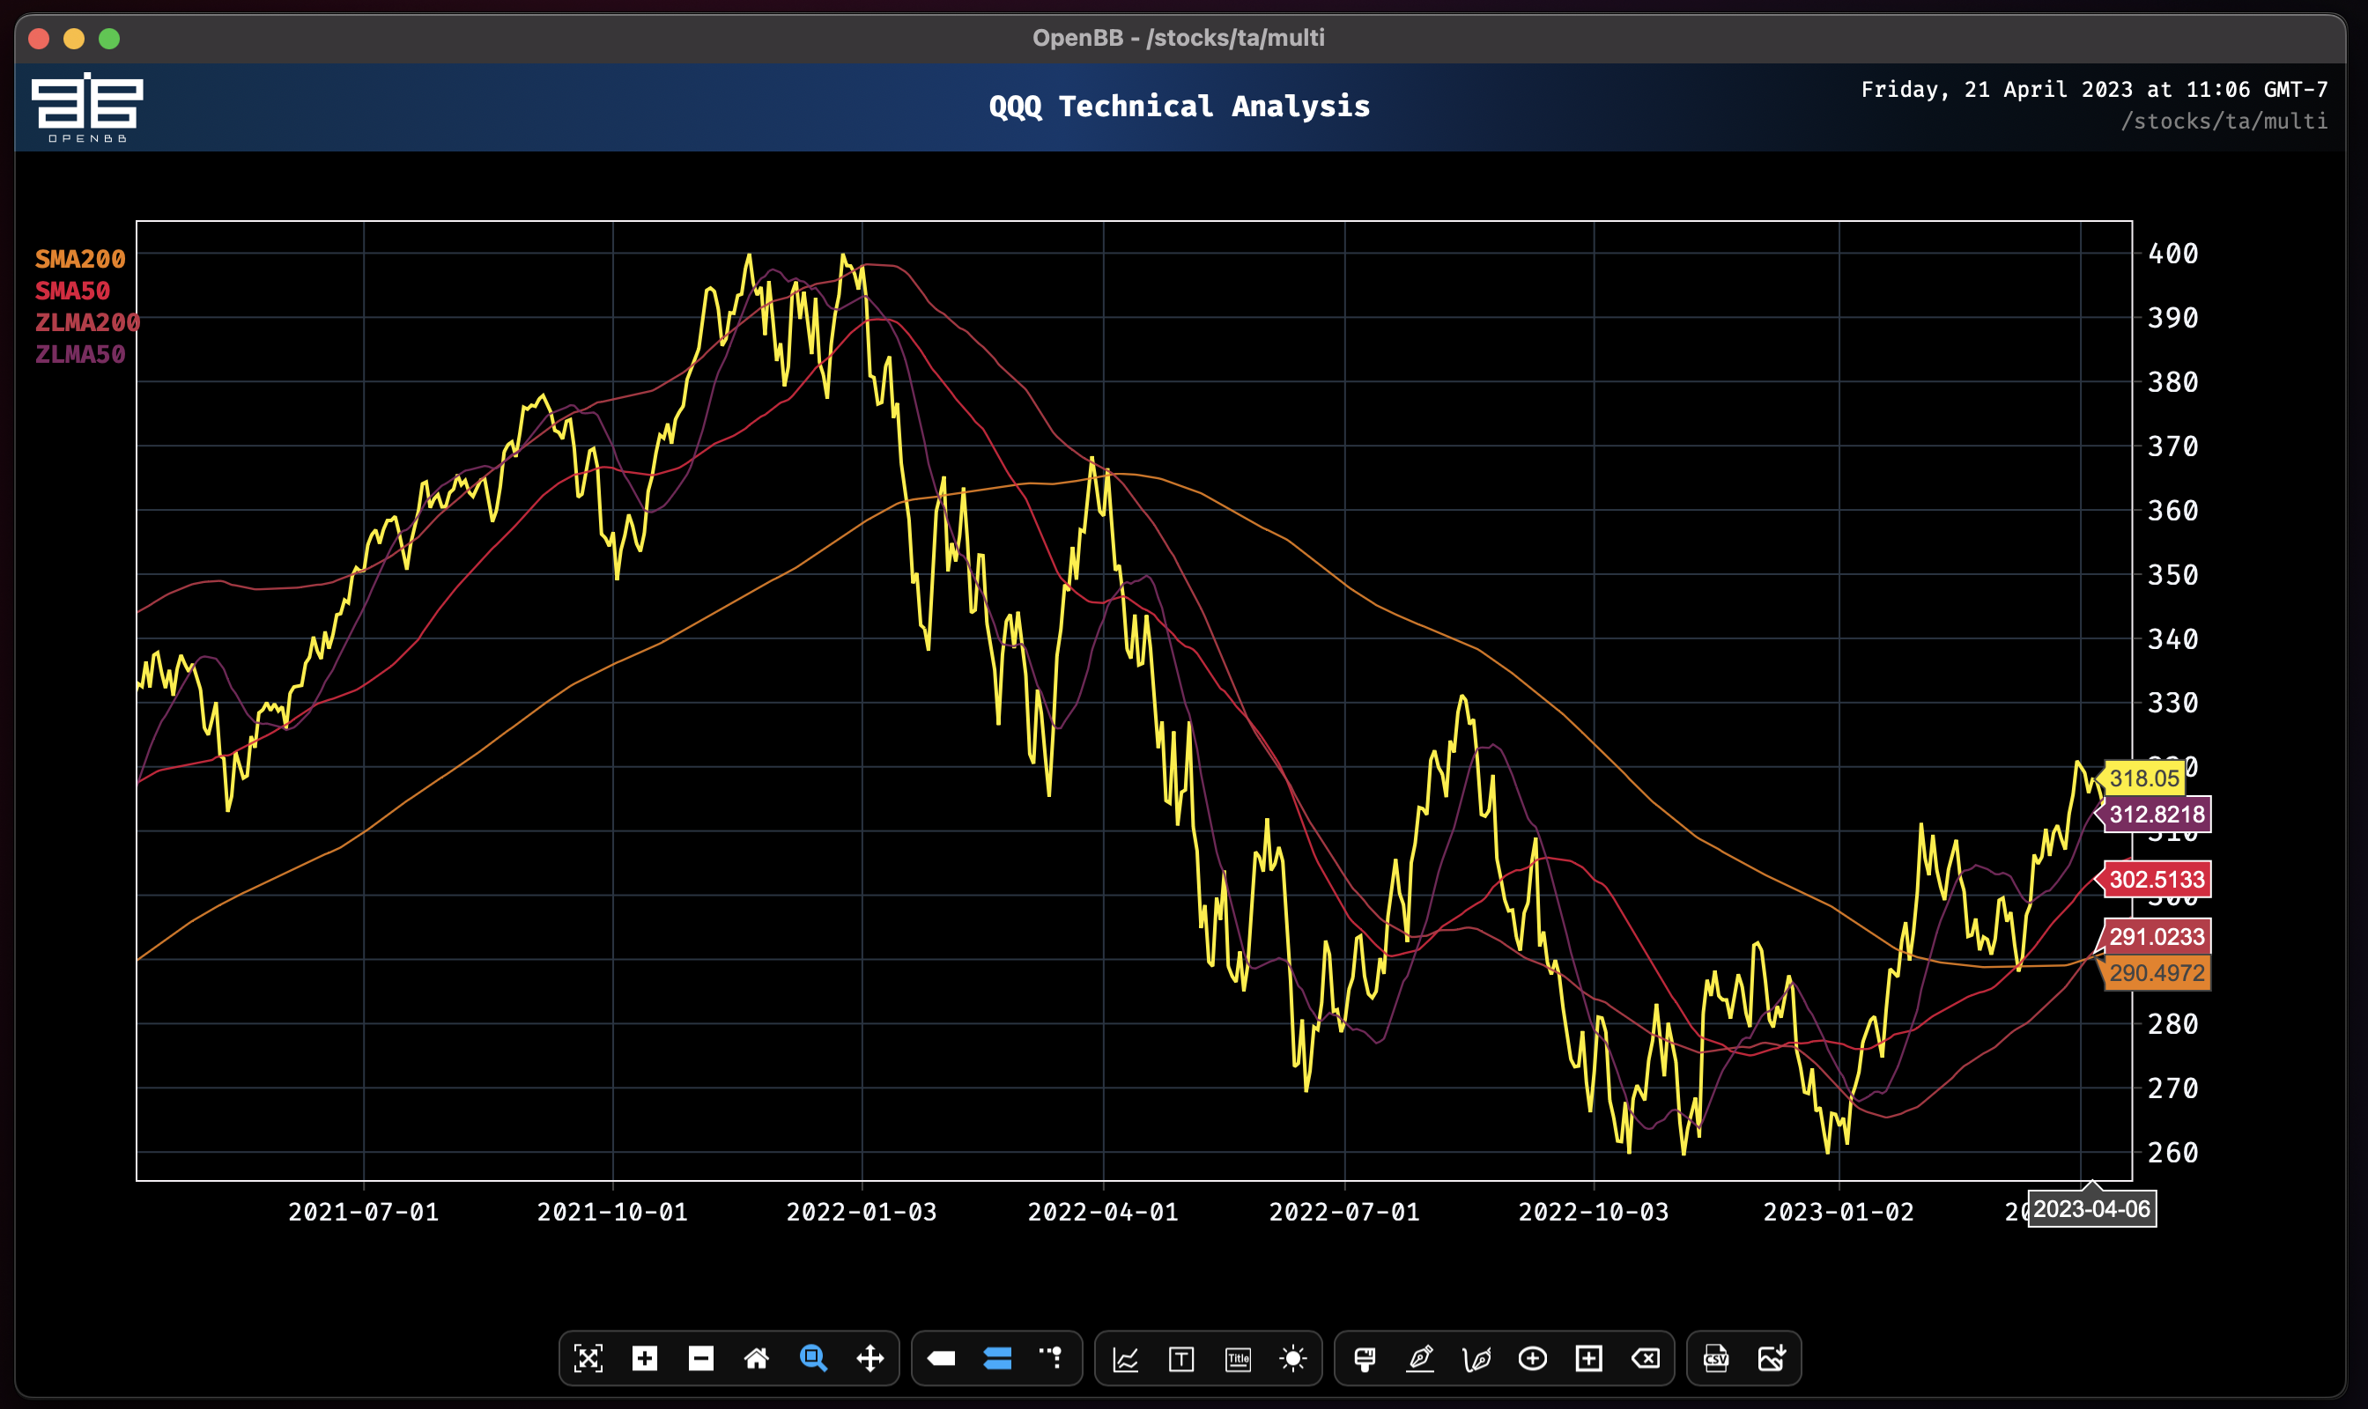Click the 302.5133 value label
This screenshot has width=2368, height=1409.
2155,880
